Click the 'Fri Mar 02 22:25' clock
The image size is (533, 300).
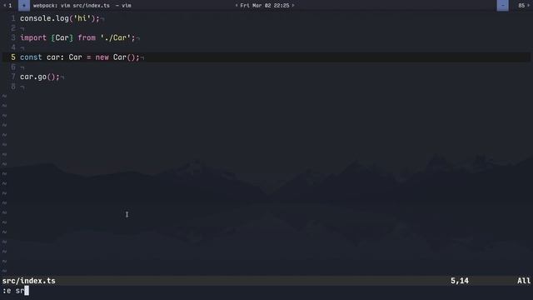[x=265, y=6]
